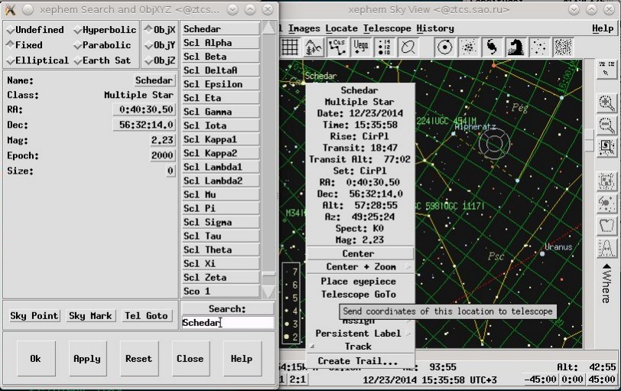The width and height of the screenshot is (621, 391).
Task: Open the History menu
Action: tap(435, 28)
